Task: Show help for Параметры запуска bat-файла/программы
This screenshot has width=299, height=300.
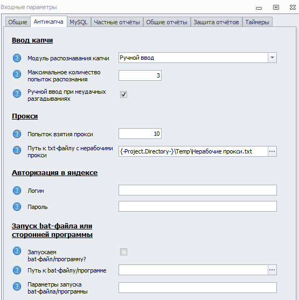Action: tap(17, 286)
